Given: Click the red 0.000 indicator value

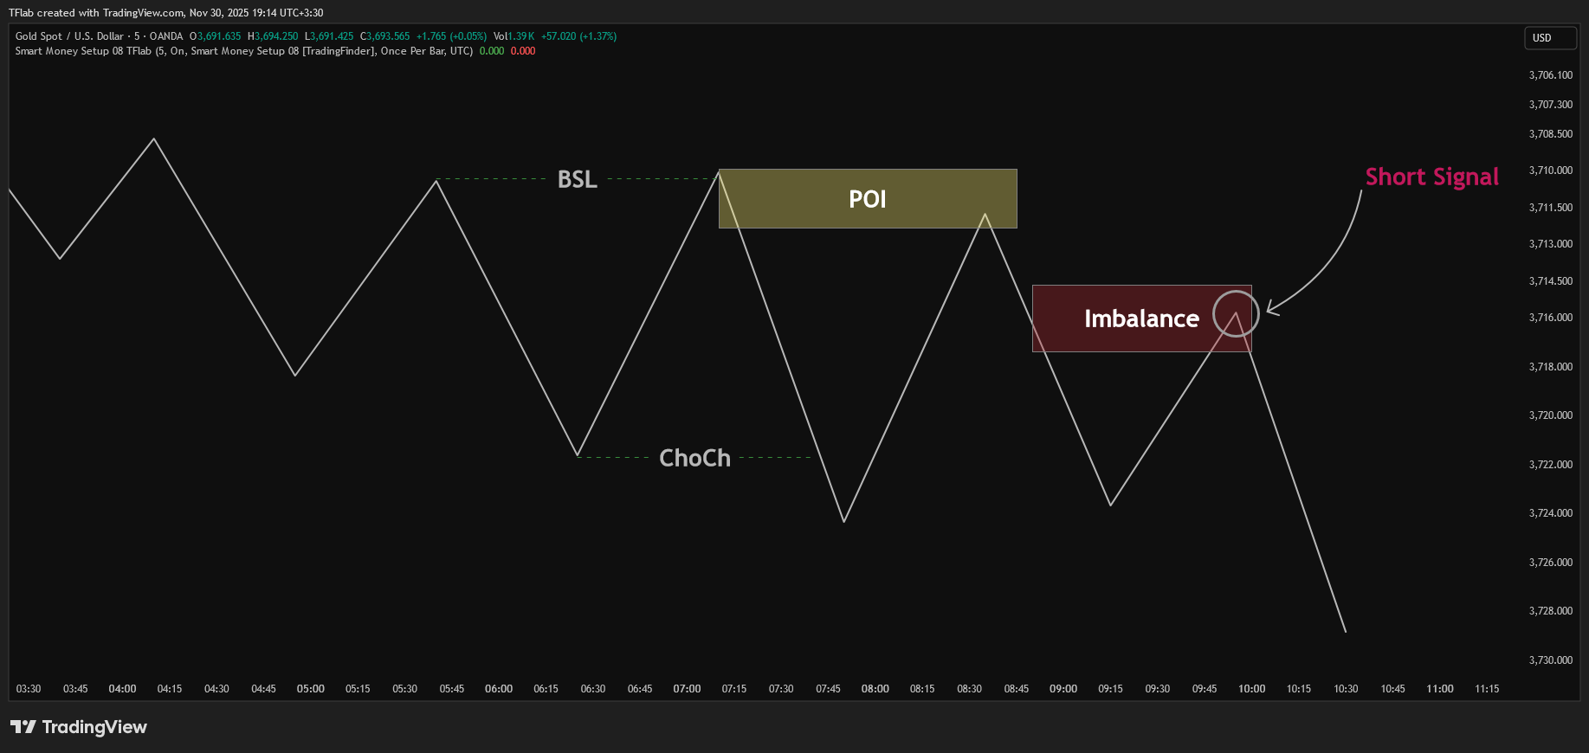Looking at the screenshot, I should coord(523,51).
